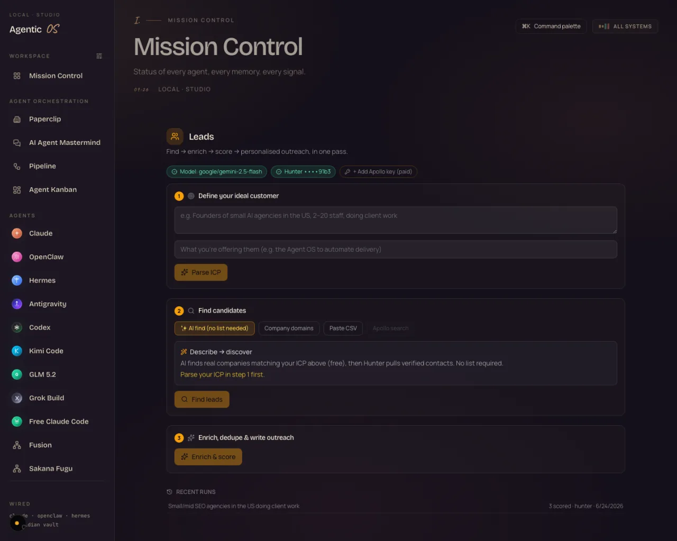Select the Free Claude Code avatar icon
Image resolution: width=677 pixels, height=541 pixels.
point(17,421)
